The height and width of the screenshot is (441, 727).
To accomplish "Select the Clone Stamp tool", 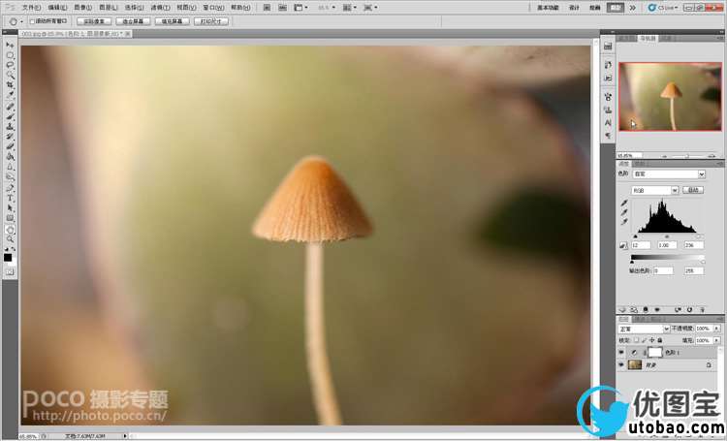I will [x=10, y=126].
